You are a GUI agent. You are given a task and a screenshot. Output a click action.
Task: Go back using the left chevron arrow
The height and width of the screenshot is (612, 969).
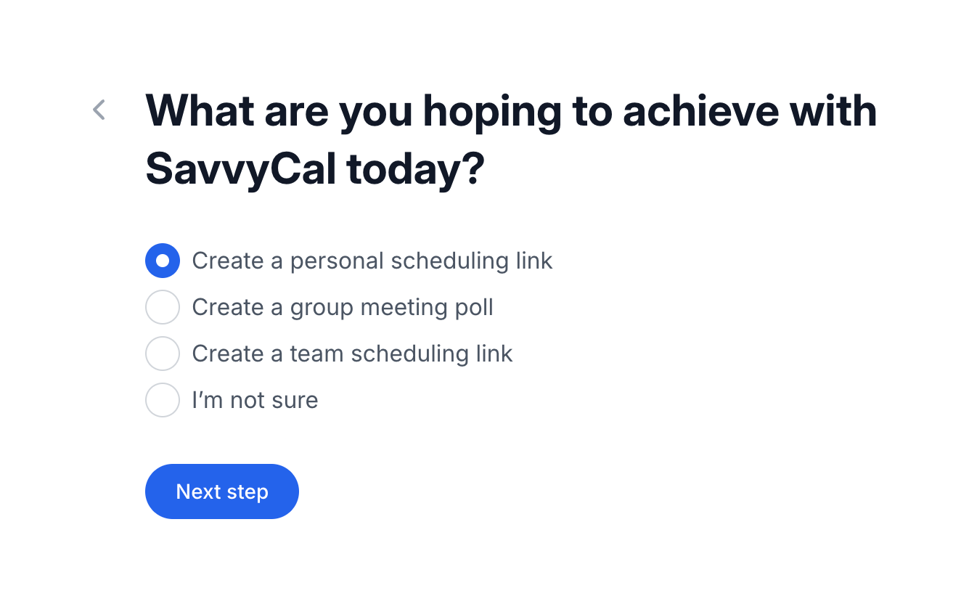click(x=99, y=110)
